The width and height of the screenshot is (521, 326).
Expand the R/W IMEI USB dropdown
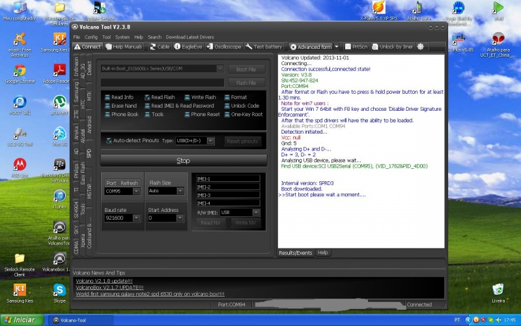[256, 213]
